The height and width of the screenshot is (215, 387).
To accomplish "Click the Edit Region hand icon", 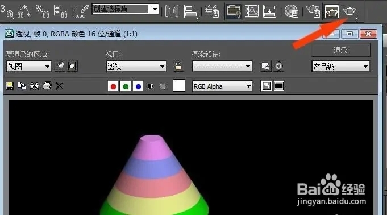I will [x=60, y=66].
